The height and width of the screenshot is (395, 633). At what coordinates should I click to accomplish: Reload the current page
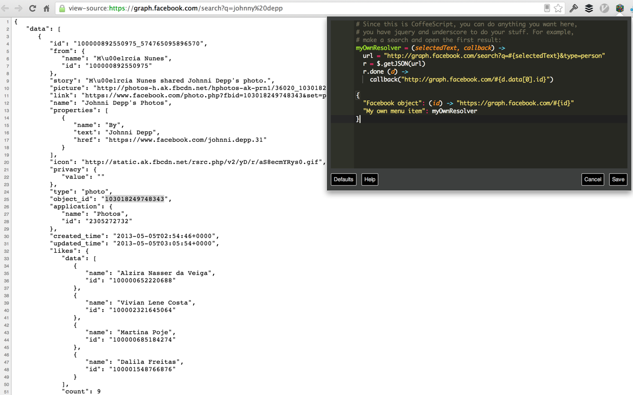click(x=33, y=8)
